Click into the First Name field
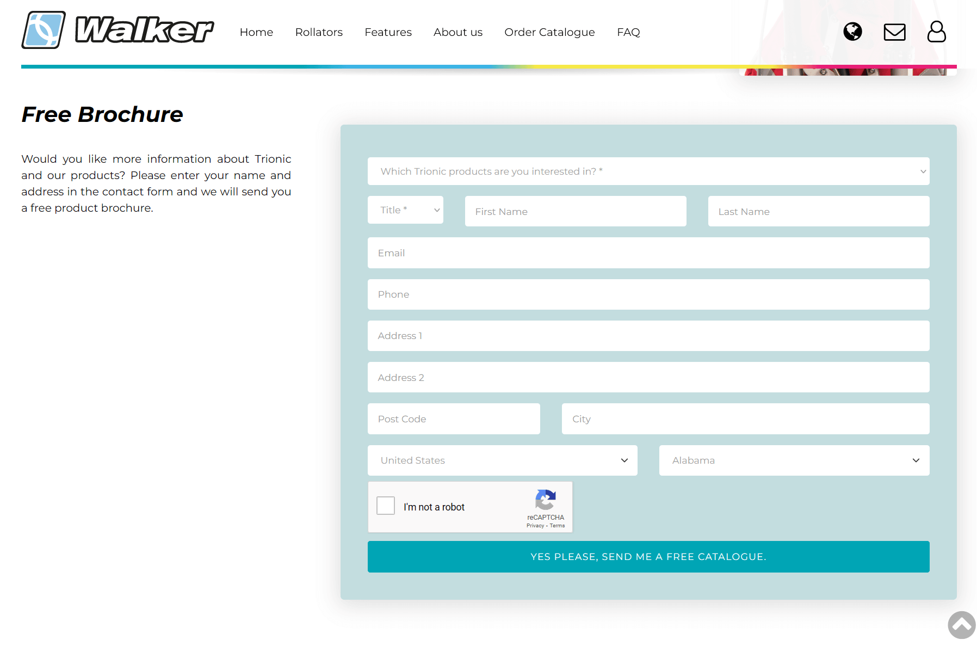The height and width of the screenshot is (646, 977). (x=575, y=212)
